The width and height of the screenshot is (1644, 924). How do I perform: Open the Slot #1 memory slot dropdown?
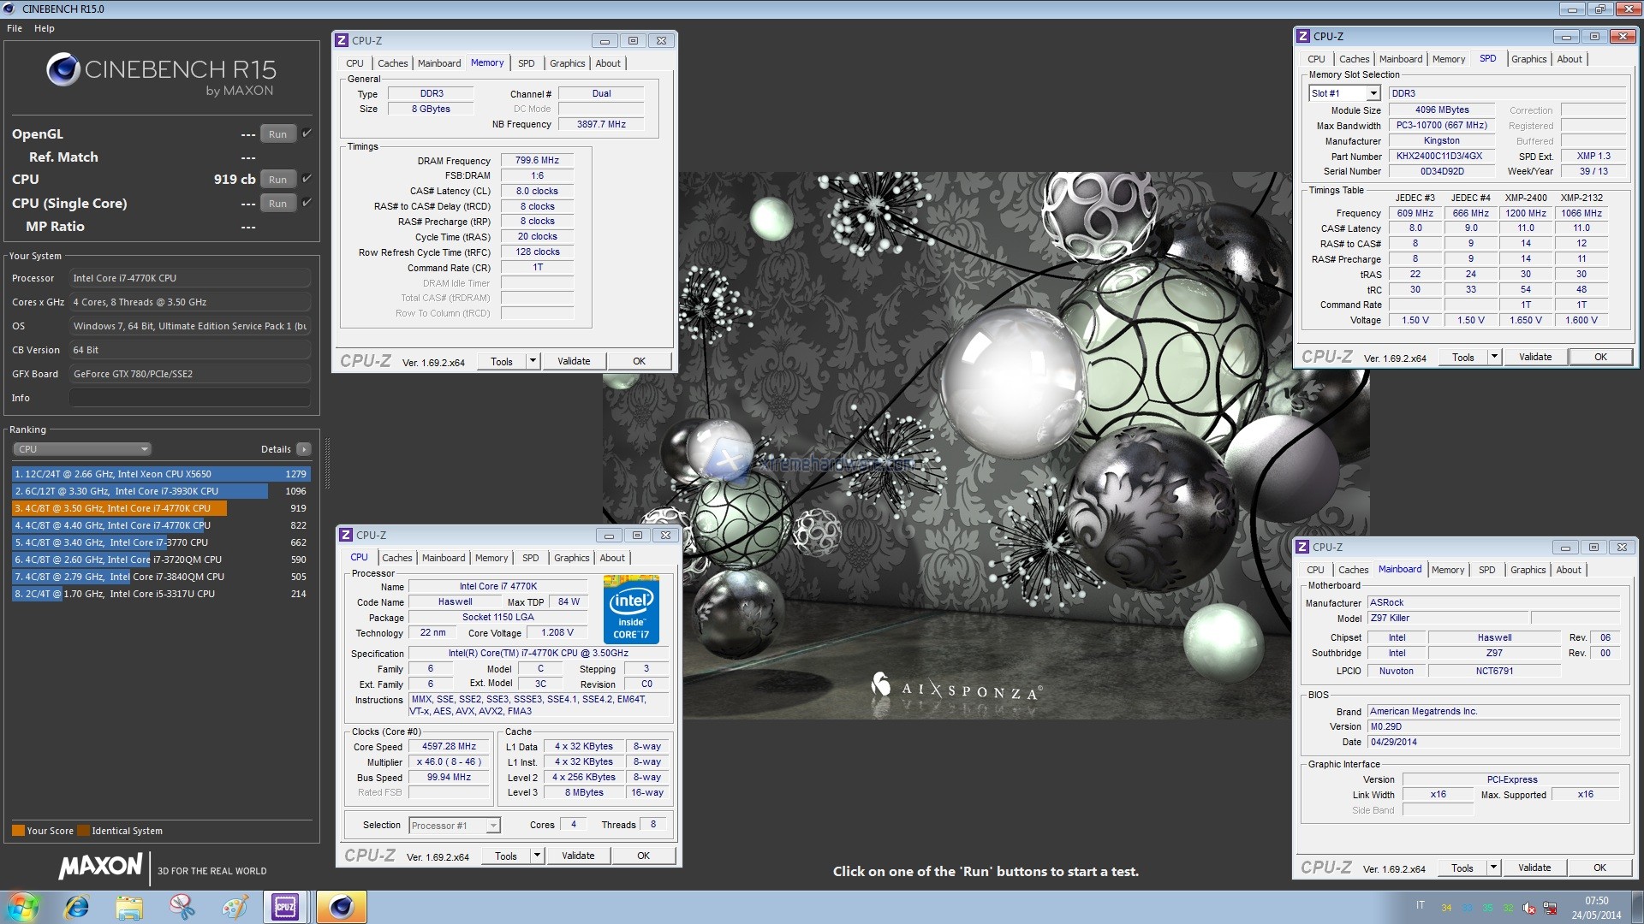pos(1373,93)
